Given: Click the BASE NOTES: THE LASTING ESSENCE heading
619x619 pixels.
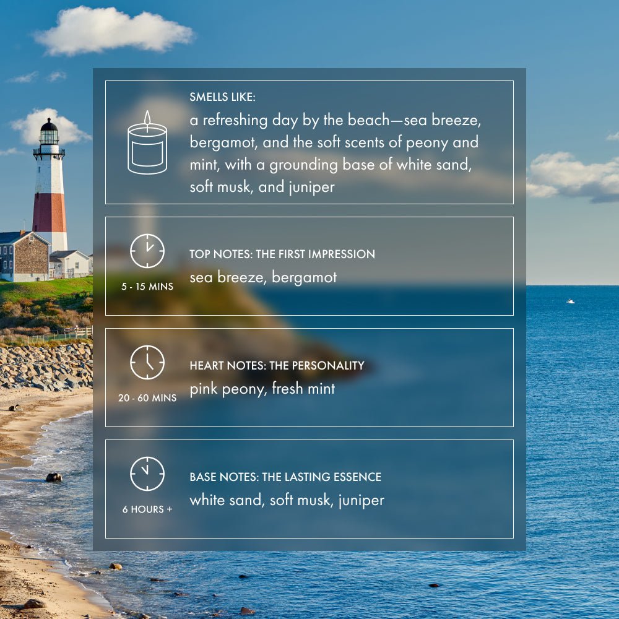Looking at the screenshot, I should tap(285, 477).
